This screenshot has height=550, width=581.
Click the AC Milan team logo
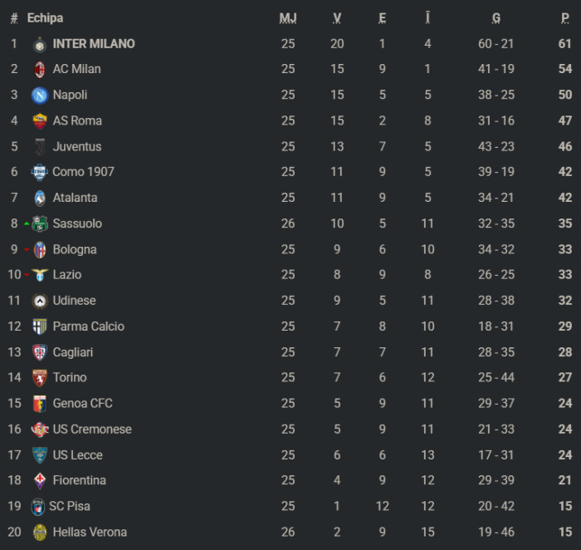click(x=40, y=70)
